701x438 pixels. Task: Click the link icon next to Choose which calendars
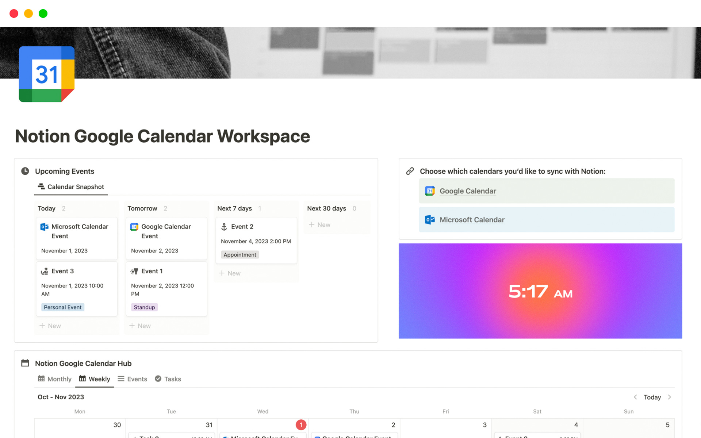tap(411, 171)
